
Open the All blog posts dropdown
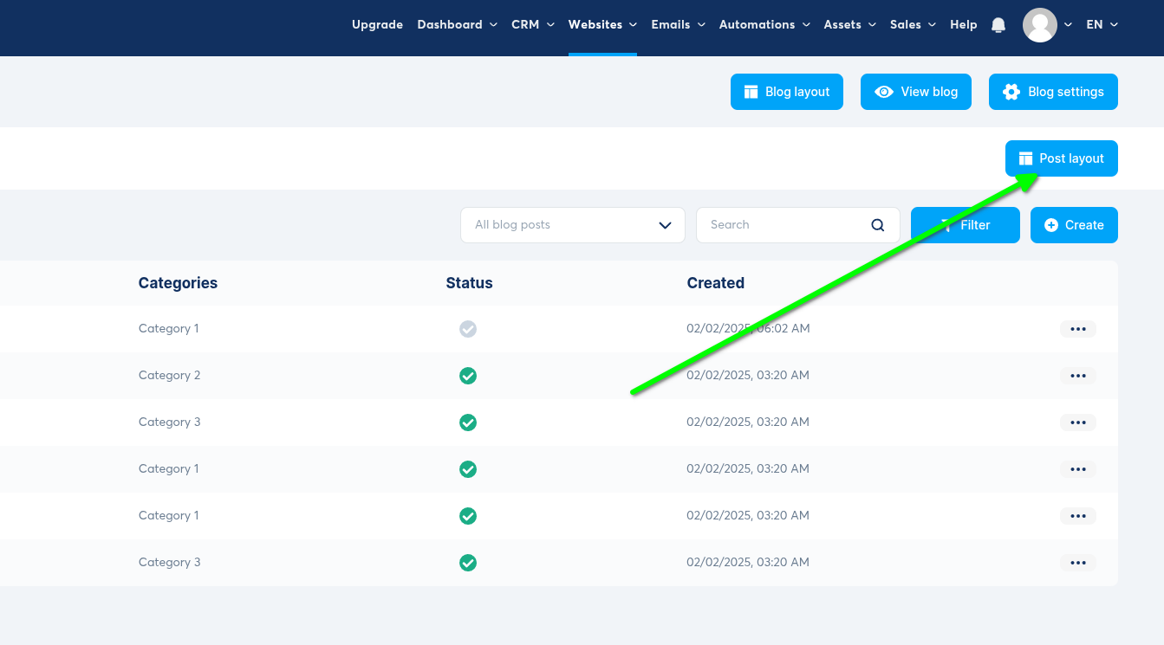tap(573, 225)
